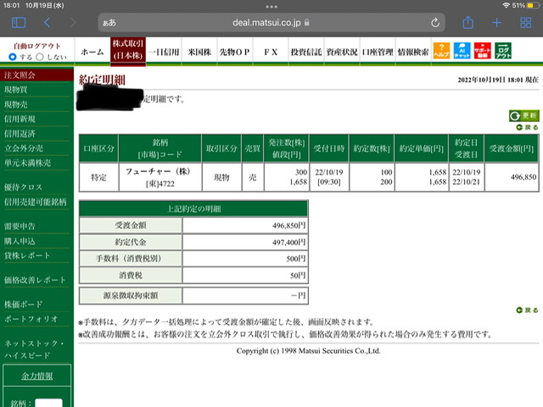Open the 口座管理 tab
Viewport: 543px width, 407px height.
tap(378, 52)
